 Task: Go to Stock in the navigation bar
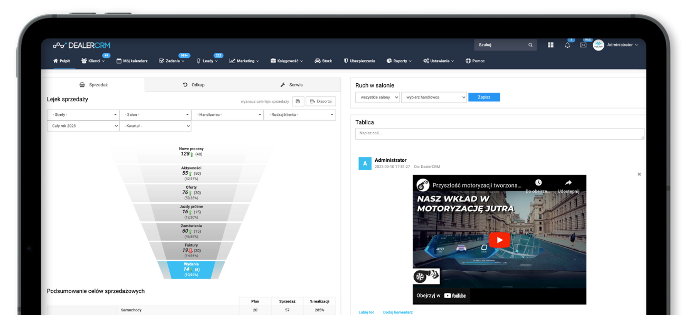(323, 61)
